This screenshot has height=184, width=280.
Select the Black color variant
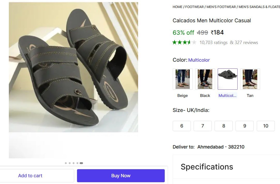[x=205, y=79]
